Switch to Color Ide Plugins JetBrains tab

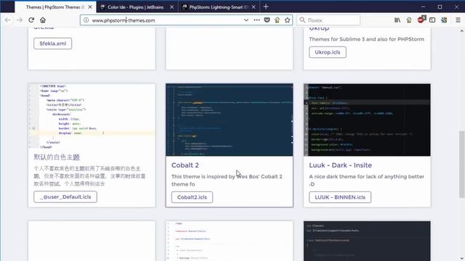point(137,7)
